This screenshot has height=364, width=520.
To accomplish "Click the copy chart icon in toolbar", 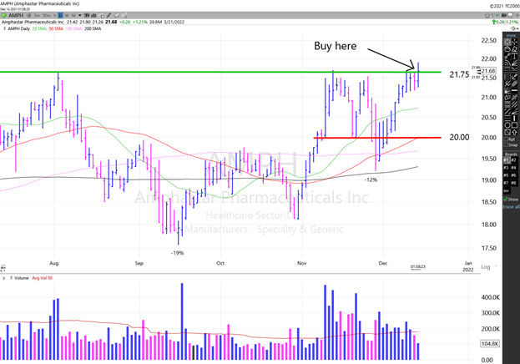I will pos(101,16).
